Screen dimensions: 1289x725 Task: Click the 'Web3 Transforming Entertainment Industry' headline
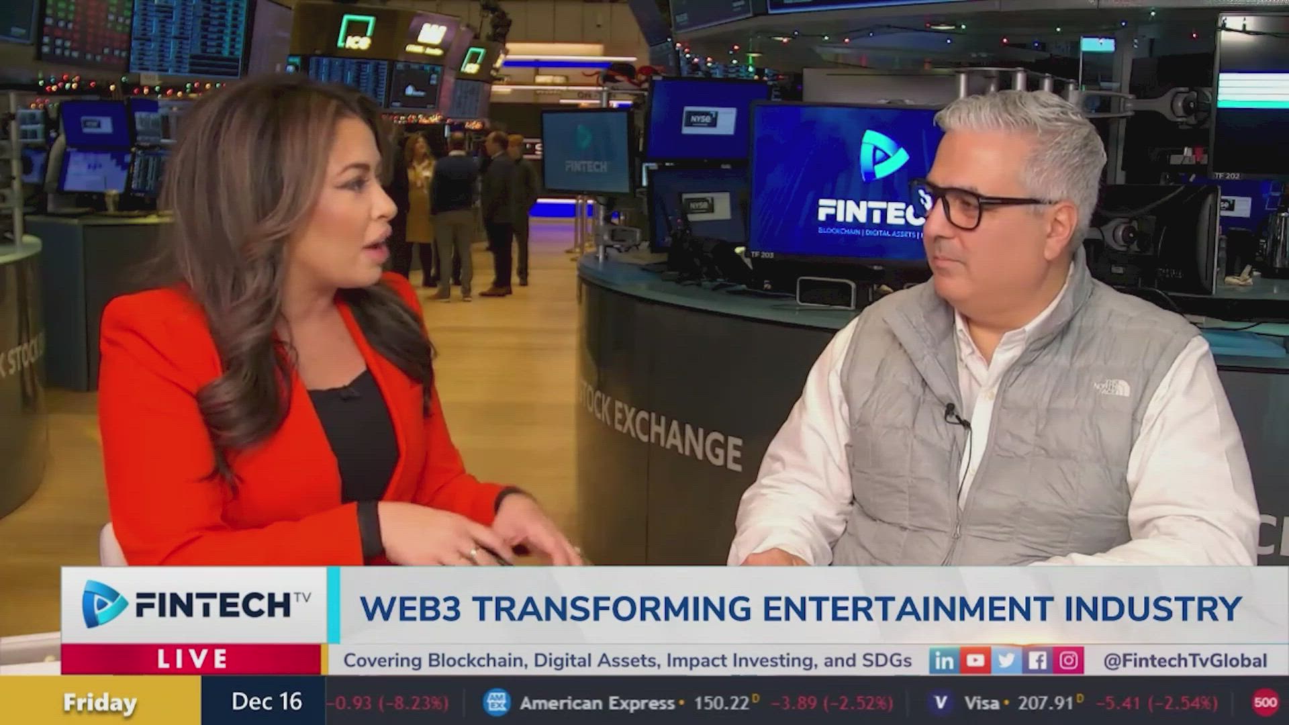click(800, 608)
